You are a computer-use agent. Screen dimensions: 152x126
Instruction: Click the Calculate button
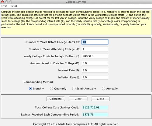[x=56, y=99]
